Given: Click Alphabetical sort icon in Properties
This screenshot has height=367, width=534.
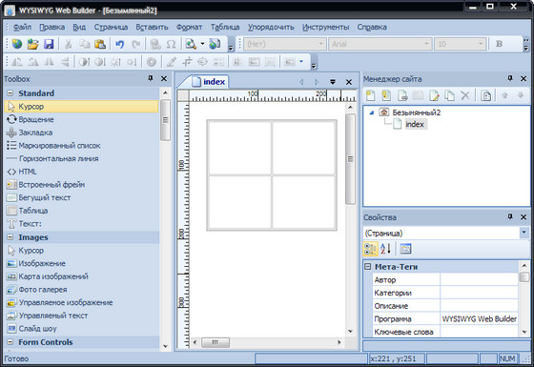Looking at the screenshot, I should point(386,249).
